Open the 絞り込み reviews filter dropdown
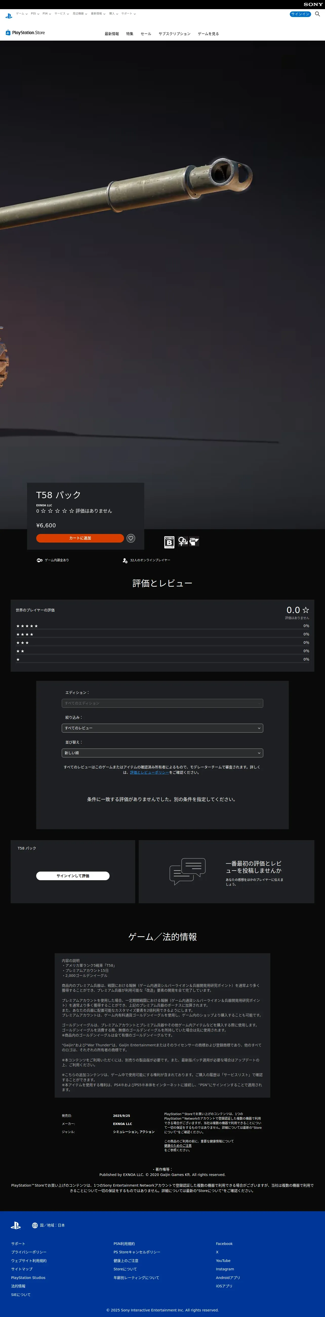 click(162, 728)
